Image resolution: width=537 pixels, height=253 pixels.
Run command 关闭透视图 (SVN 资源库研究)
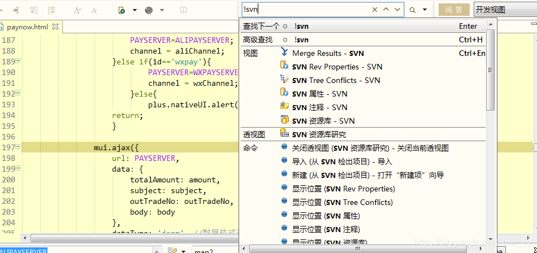point(370,148)
